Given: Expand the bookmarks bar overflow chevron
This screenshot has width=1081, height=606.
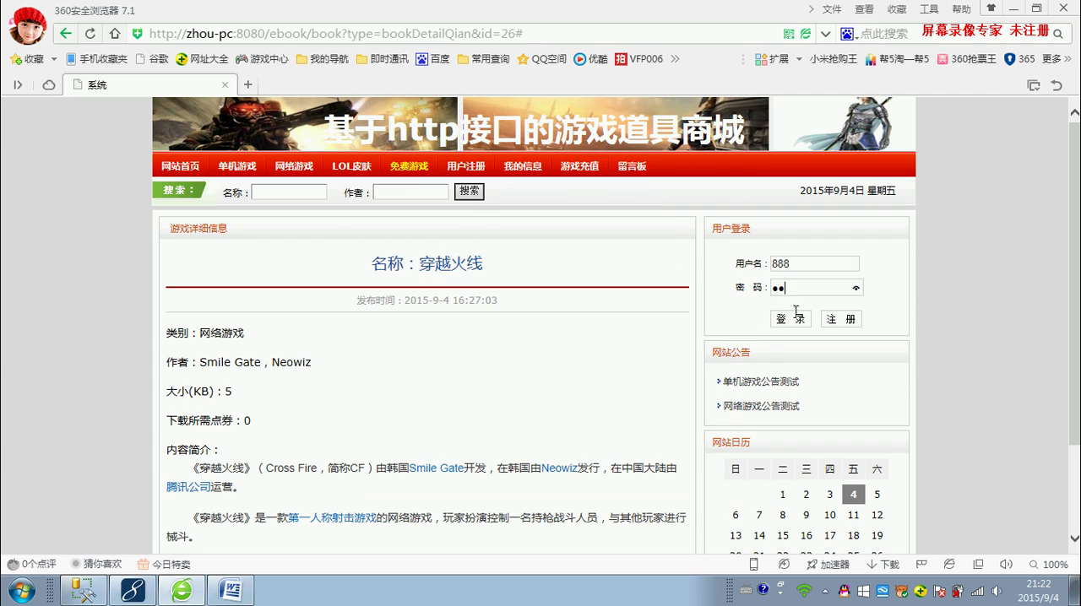Looking at the screenshot, I should 675,59.
